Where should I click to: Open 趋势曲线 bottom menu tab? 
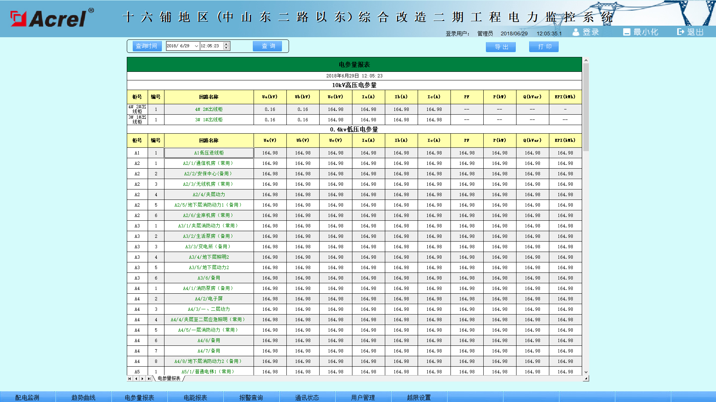pos(84,397)
